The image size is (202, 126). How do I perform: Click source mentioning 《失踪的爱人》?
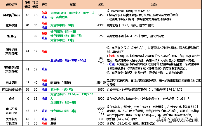click(149, 99)
